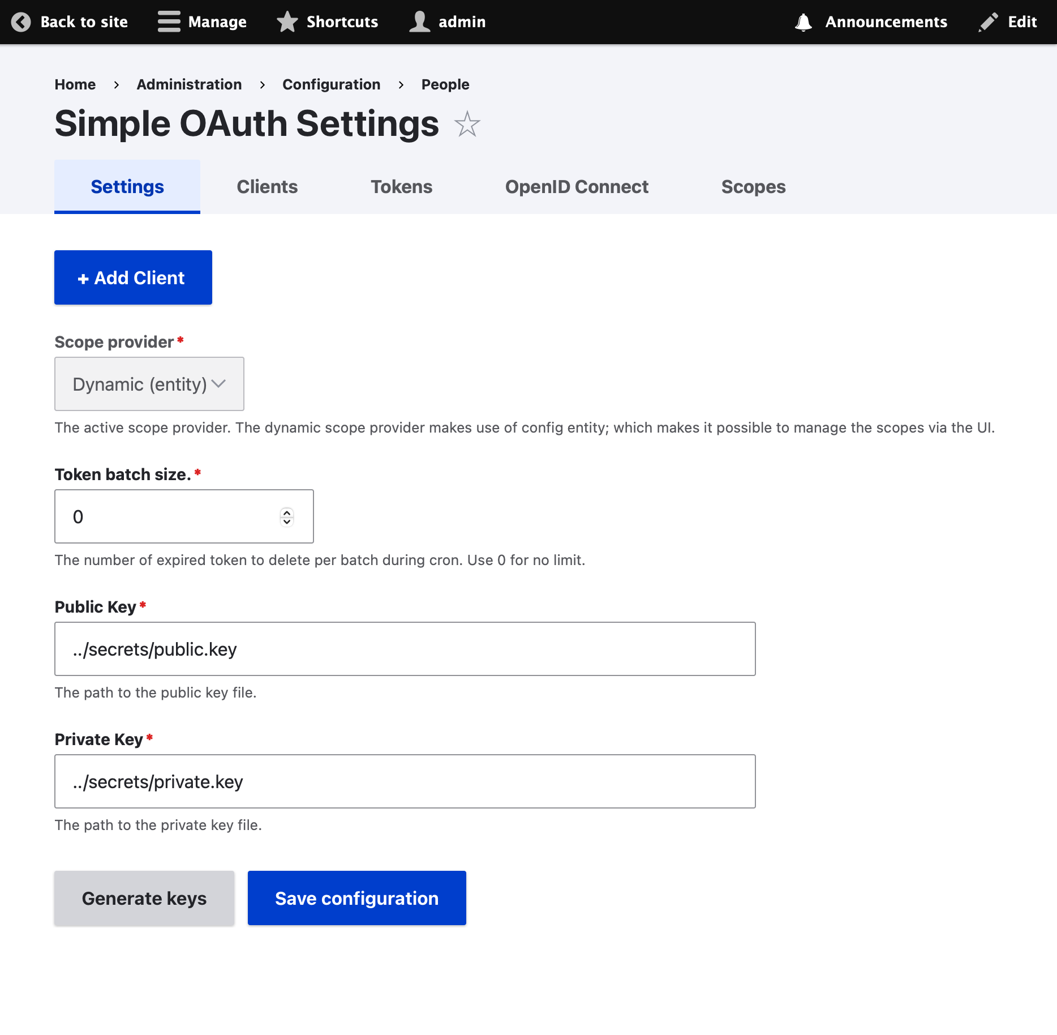Click the admin user icon

click(x=419, y=22)
